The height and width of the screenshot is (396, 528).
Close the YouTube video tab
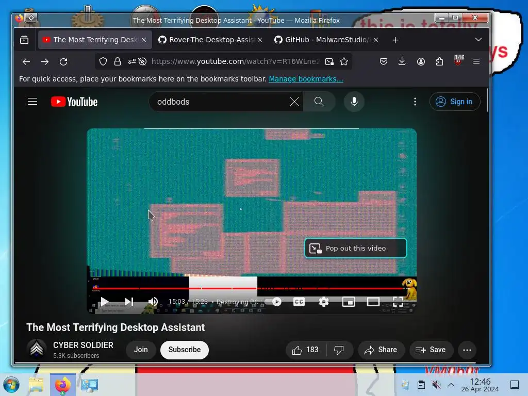[x=144, y=40]
